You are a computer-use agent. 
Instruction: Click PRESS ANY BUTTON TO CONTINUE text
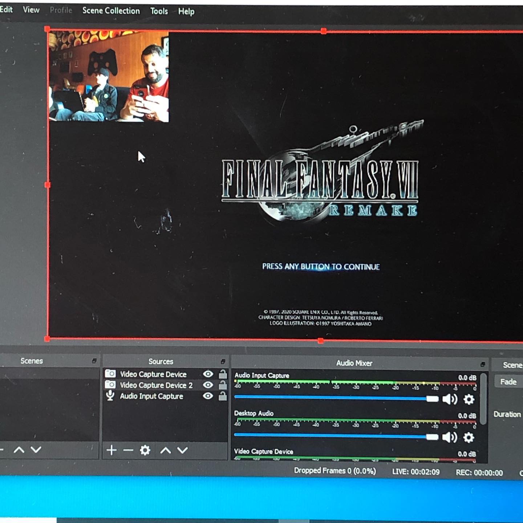pos(321,267)
